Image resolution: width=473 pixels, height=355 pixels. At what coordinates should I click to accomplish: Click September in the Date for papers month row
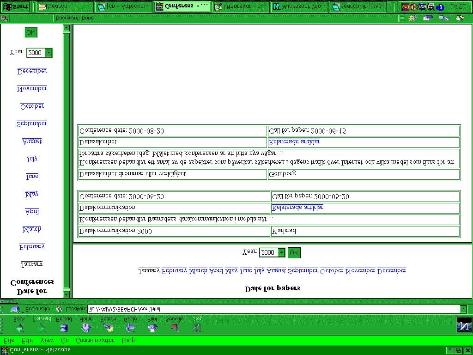tap(303, 270)
